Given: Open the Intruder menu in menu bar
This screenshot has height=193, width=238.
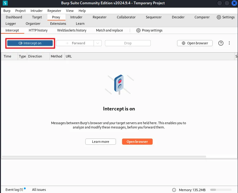Looking at the screenshot, I should (x=36, y=11).
